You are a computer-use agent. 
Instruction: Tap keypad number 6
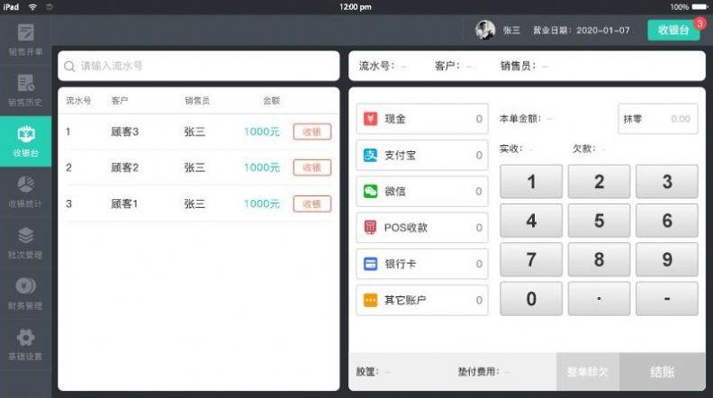tap(666, 221)
